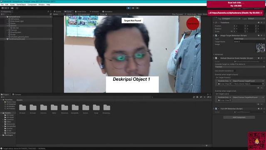Click the Add Component button
Screen dimensions: 266x150
tap(239, 117)
